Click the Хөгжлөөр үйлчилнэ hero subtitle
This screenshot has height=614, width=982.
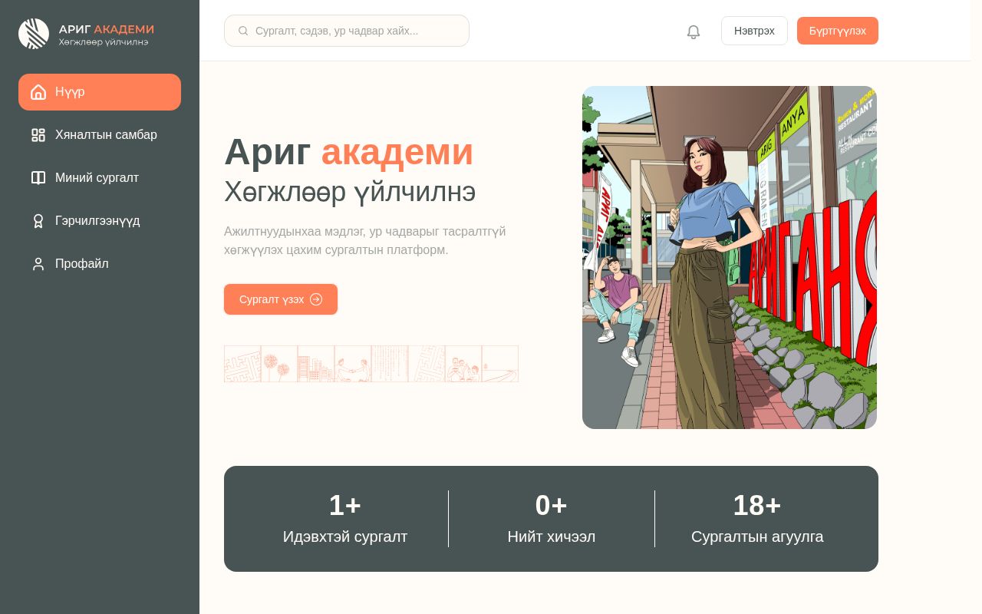350,192
